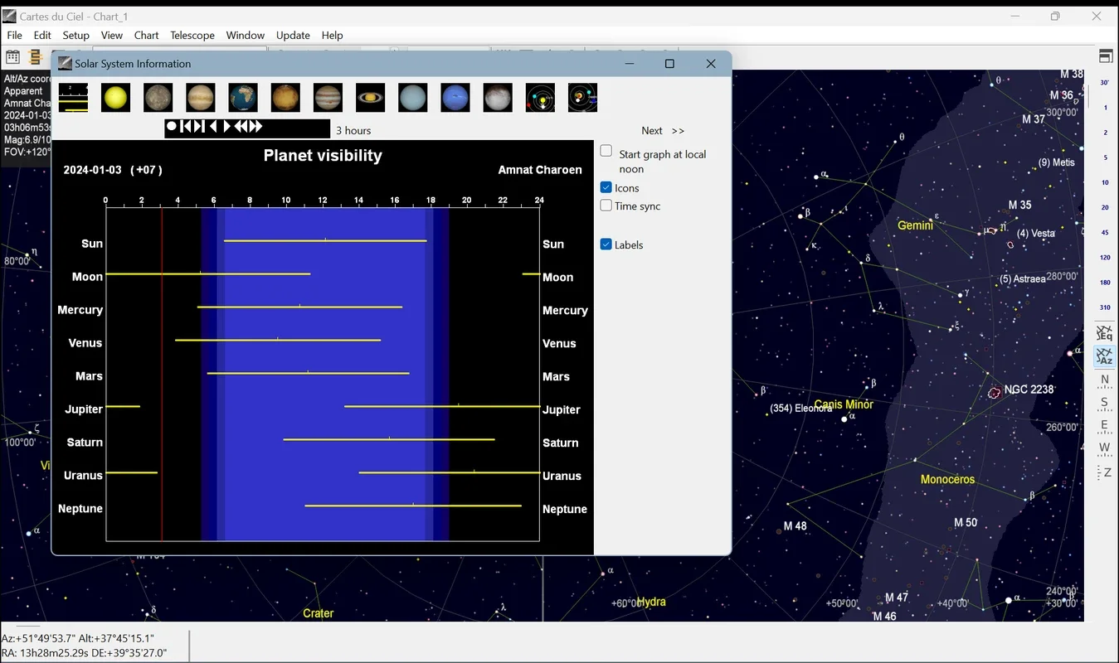Select the Jupiter planet icon
Viewport: 1119px width, 663px height.
click(x=328, y=98)
